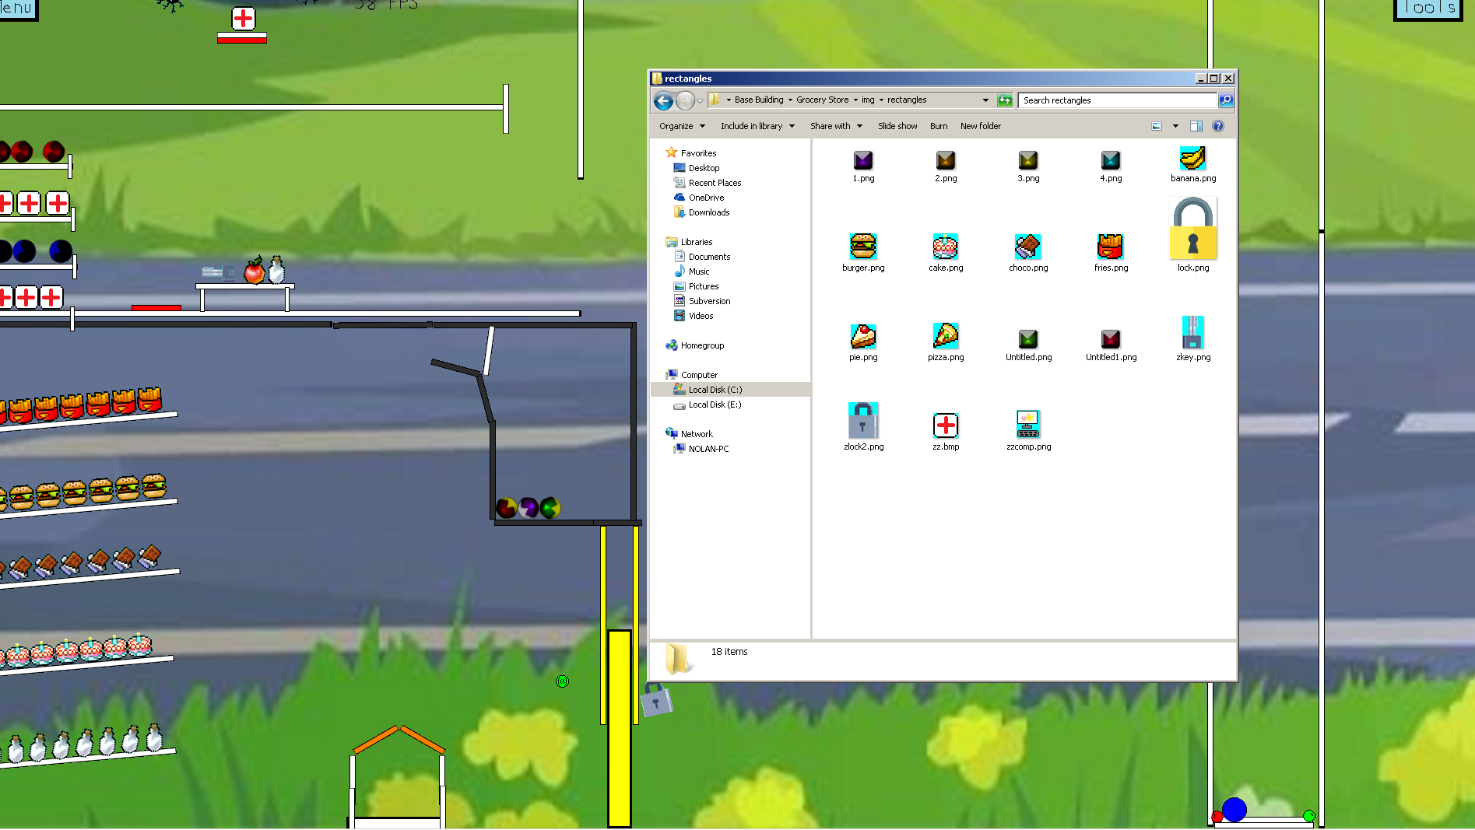Select the zzcomp.png computer icon
Screen dimensions: 1475x830
[1028, 425]
